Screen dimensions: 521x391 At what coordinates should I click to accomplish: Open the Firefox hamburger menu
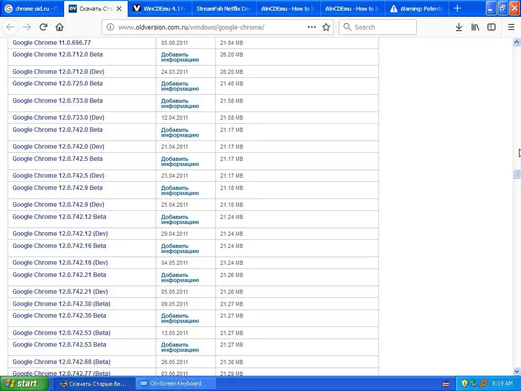511,27
